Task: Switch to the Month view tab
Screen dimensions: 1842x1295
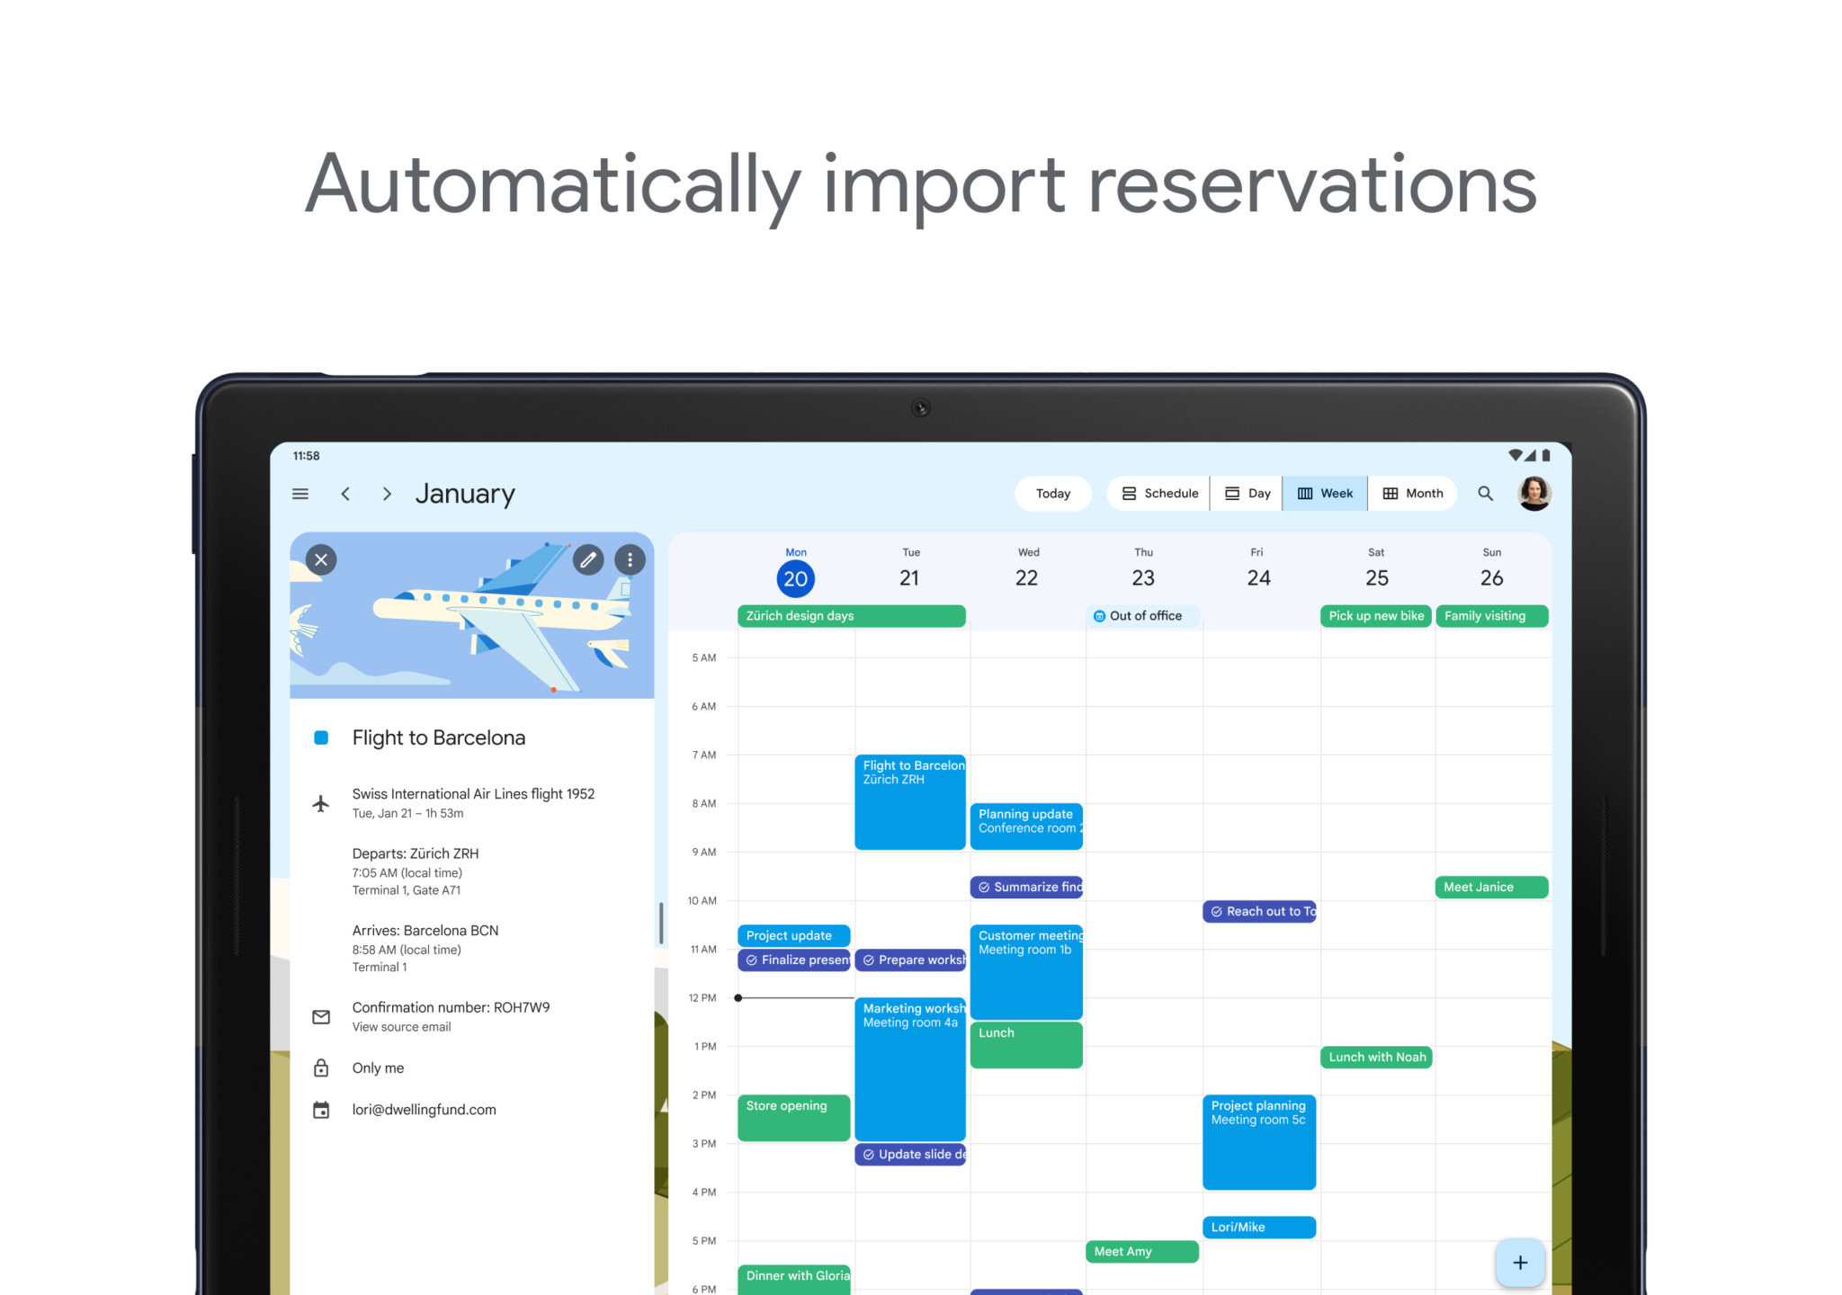Action: pos(1412,494)
